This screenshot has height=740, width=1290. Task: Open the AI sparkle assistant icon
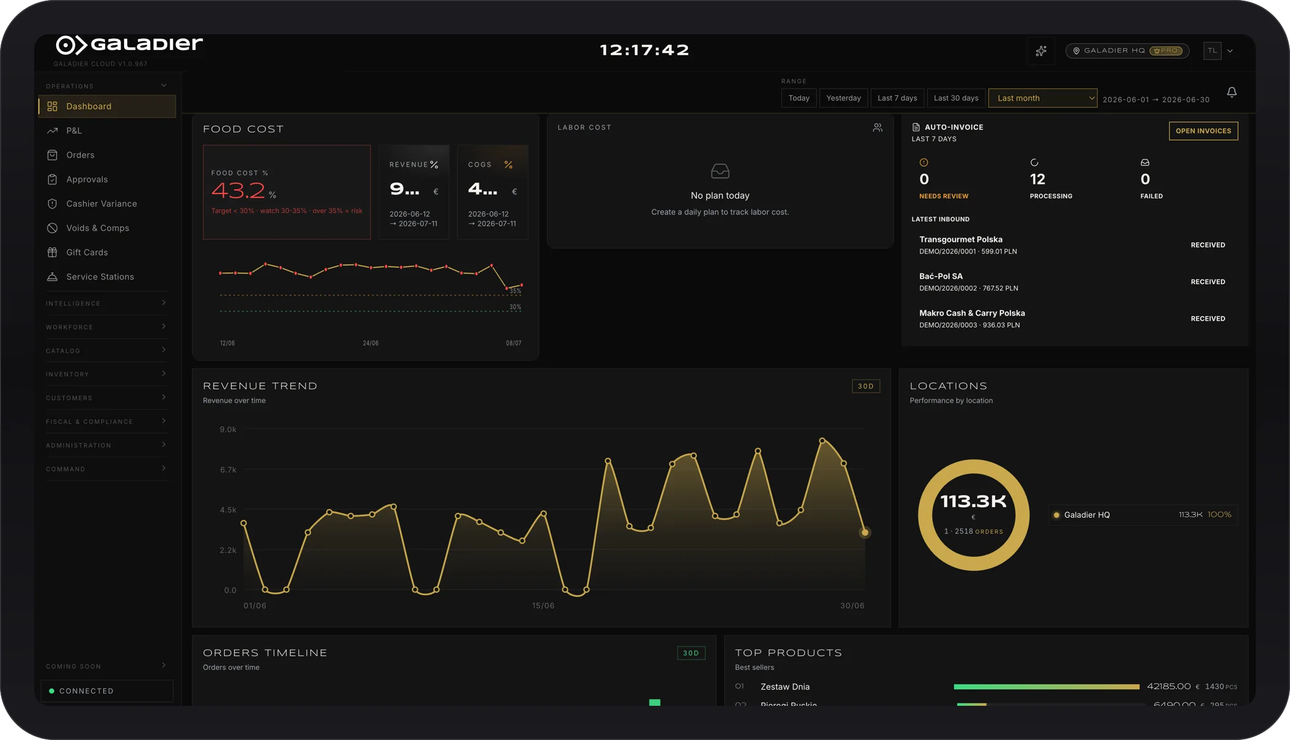1041,51
